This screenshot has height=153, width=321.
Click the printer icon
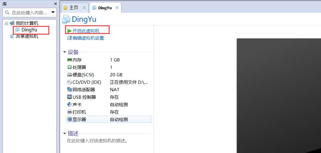(69, 112)
